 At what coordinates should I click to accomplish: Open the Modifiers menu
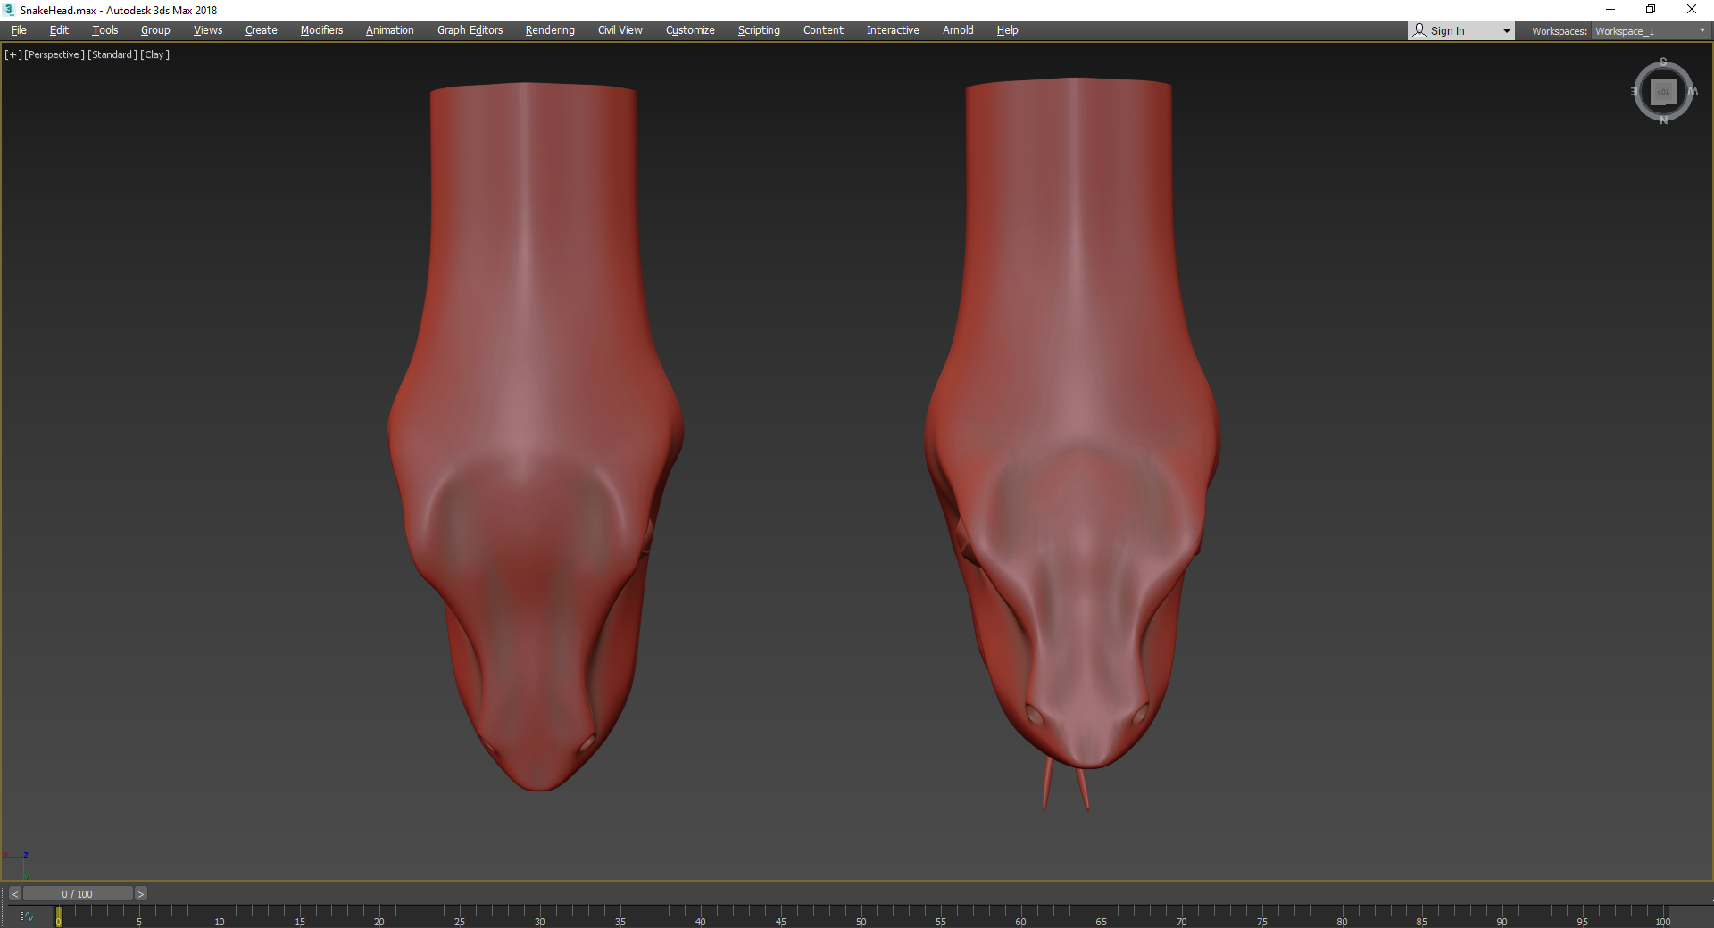(x=321, y=30)
